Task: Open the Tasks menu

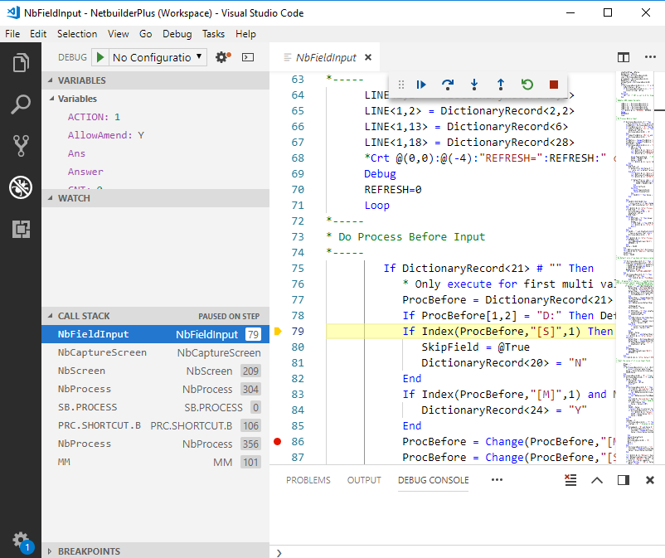Action: click(213, 34)
